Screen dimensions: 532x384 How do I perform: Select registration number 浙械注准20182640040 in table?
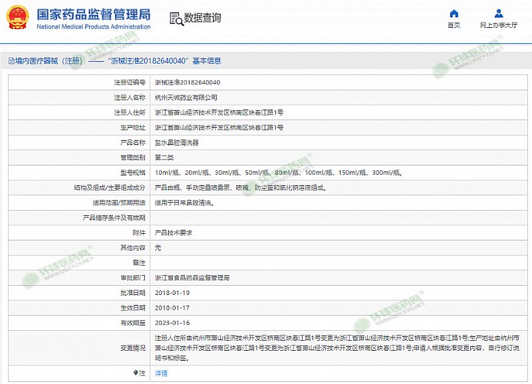pyautogui.click(x=187, y=82)
